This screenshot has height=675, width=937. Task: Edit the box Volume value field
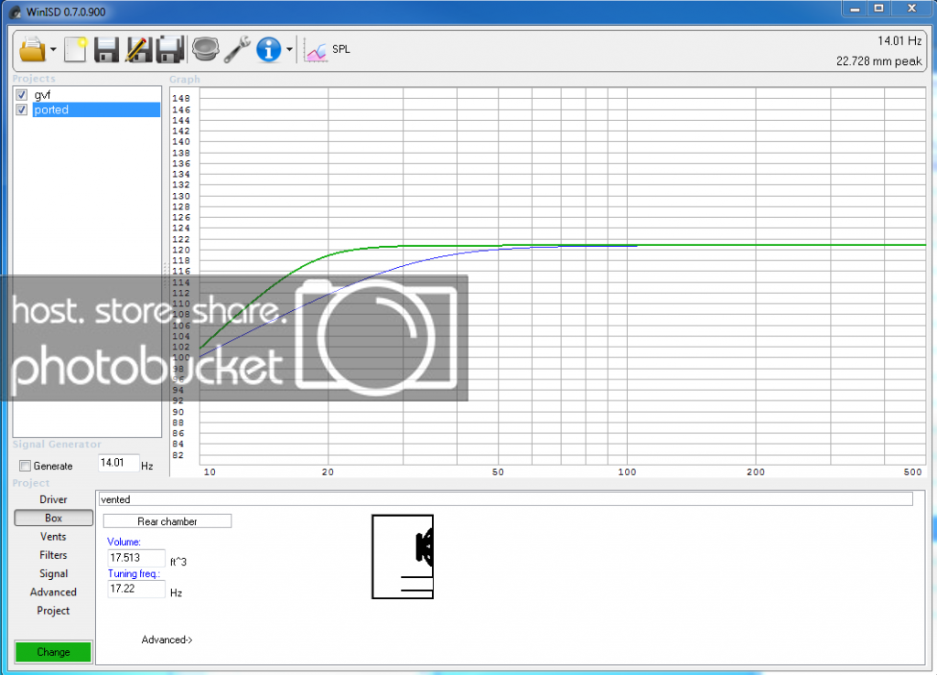tap(135, 557)
